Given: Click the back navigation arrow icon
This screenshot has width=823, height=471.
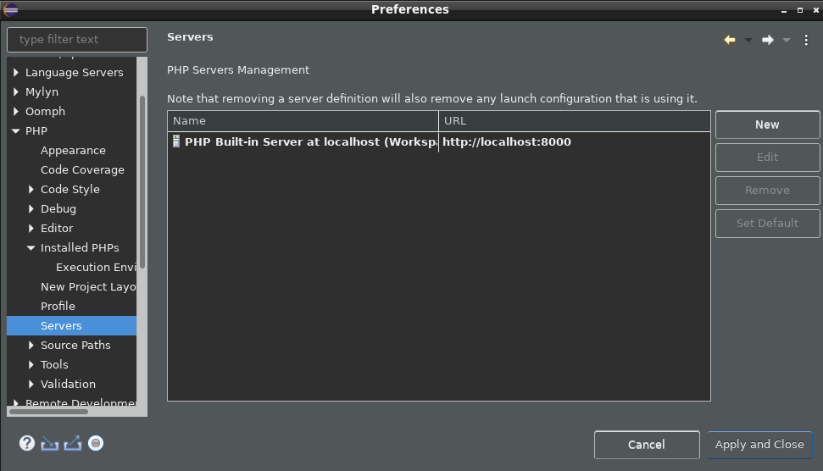Looking at the screenshot, I should [730, 40].
